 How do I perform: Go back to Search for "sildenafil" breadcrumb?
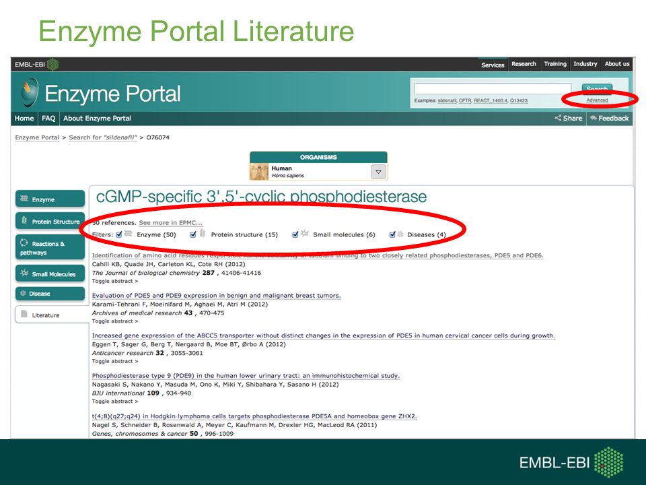click(102, 137)
